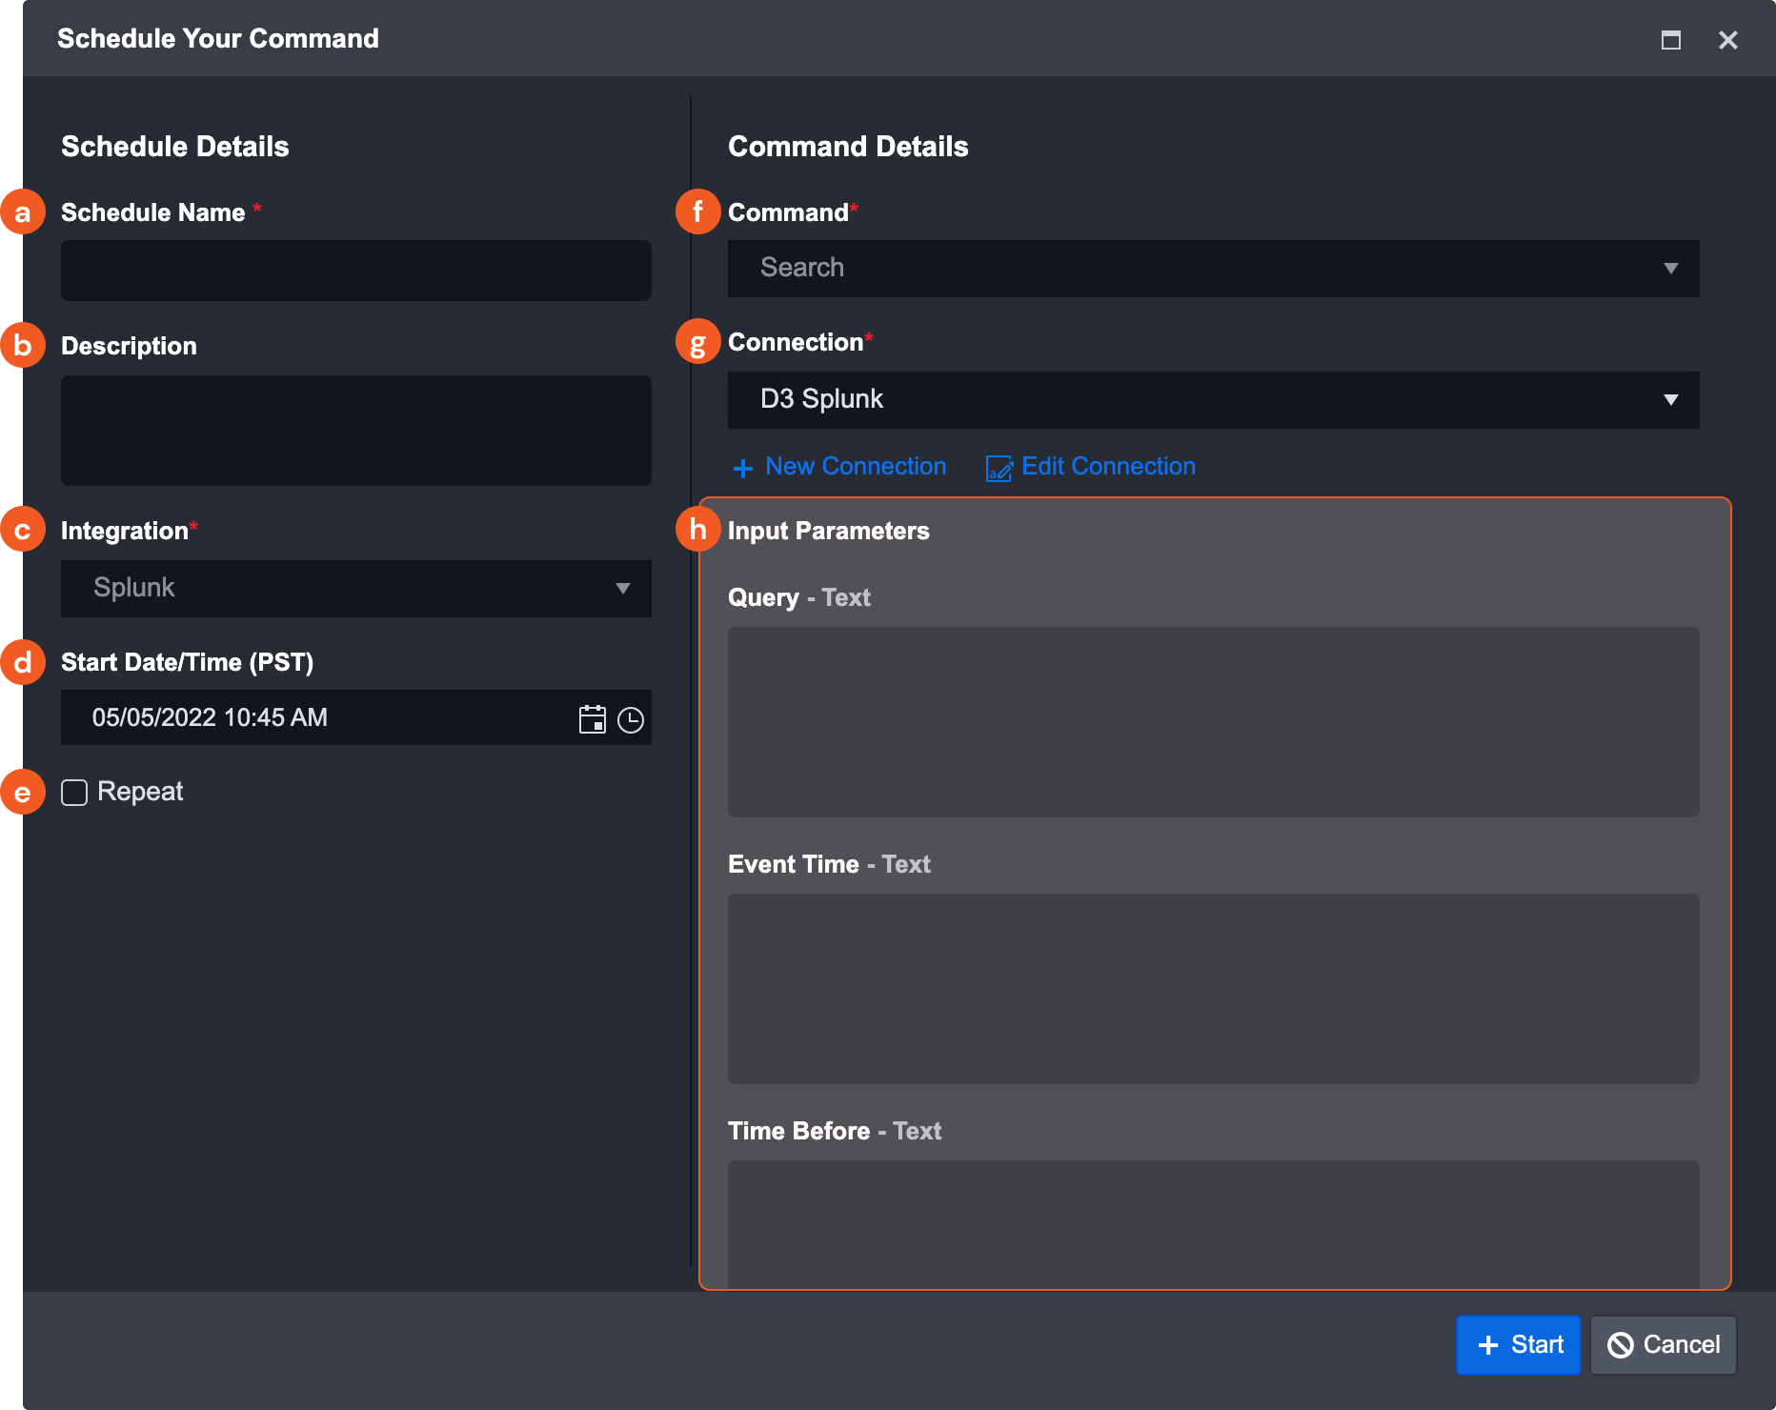Click the orange 'f' Command marker
1776x1410 pixels.
point(697,211)
